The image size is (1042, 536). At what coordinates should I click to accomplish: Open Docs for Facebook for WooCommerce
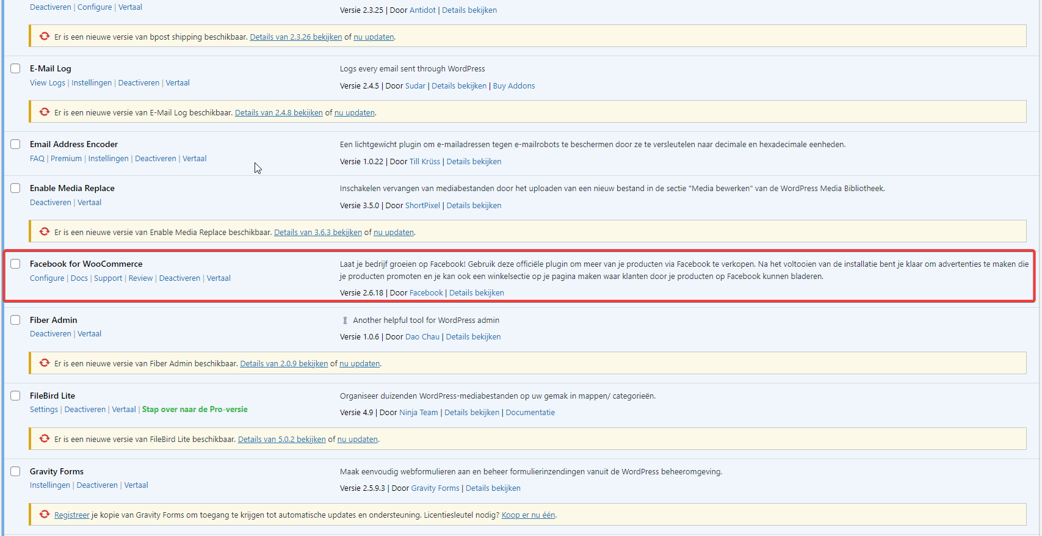point(79,278)
